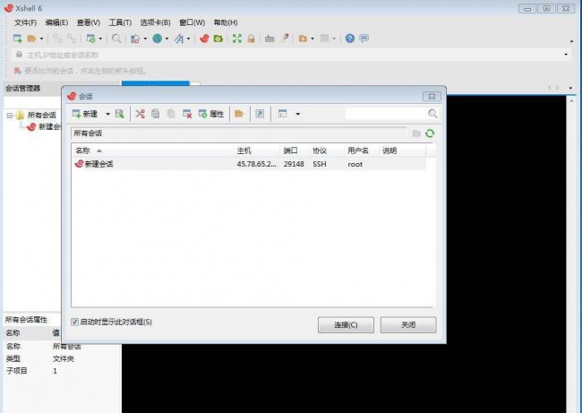582x413 pixels.
Task: Click the blue Help question mark icon
Action: [x=349, y=39]
